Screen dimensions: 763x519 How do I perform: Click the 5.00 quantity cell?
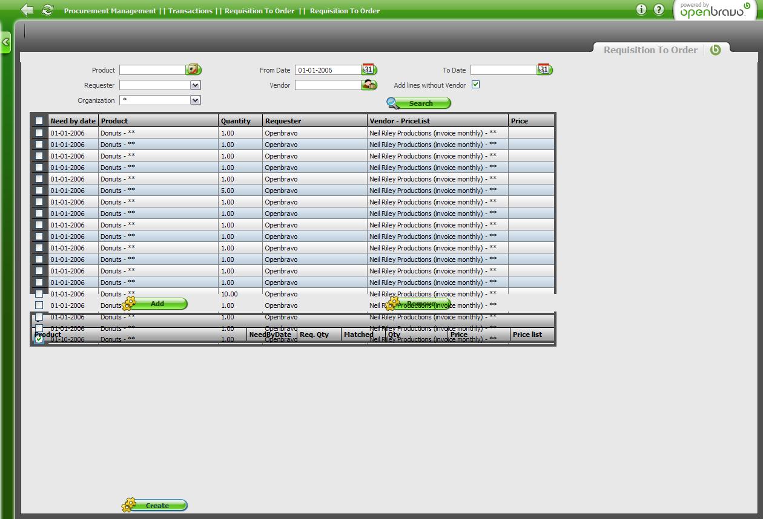(x=240, y=191)
